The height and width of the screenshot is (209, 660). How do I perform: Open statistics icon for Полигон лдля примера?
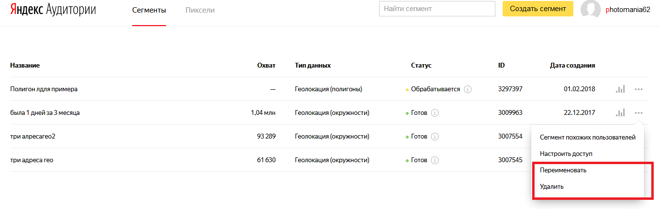[x=620, y=89]
